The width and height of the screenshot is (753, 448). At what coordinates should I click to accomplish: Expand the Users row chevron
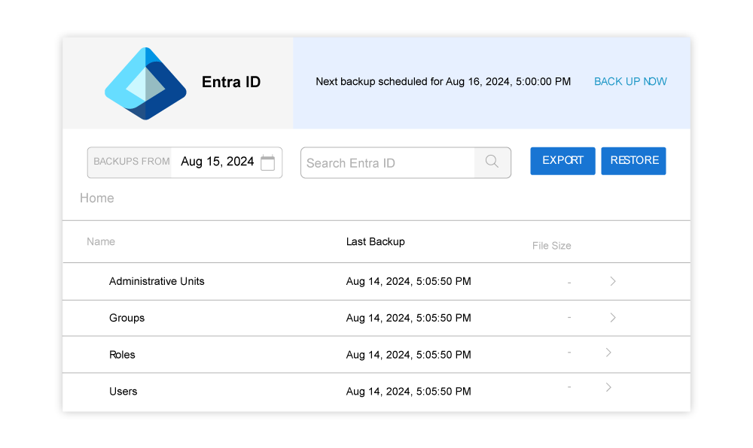click(x=608, y=387)
